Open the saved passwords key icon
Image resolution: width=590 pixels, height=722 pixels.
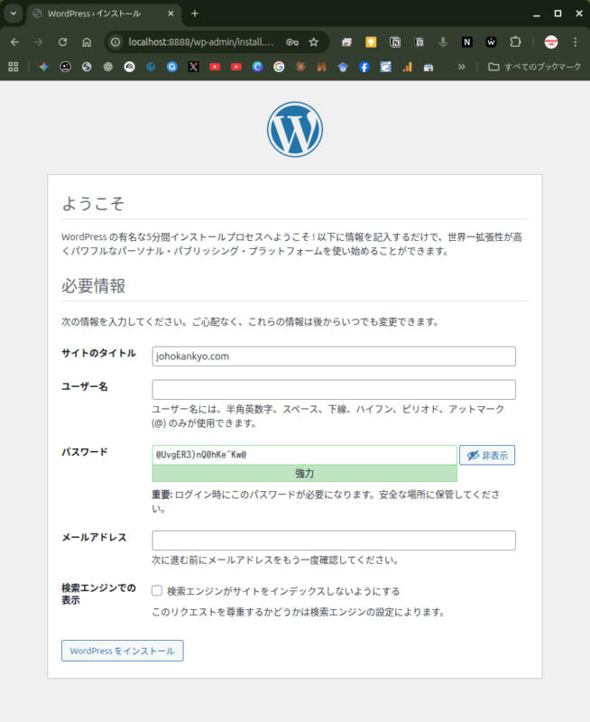click(291, 42)
